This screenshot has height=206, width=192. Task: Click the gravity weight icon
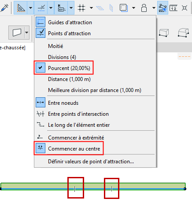(x=144, y=8)
